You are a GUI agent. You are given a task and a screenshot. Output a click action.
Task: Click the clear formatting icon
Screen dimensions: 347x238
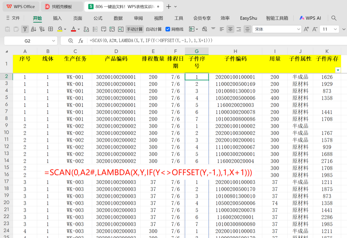(205, 29)
